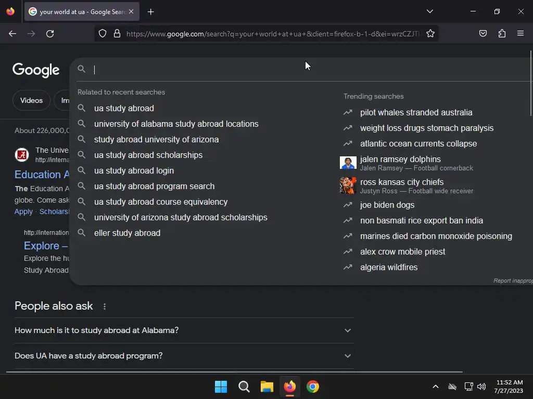This screenshot has width=533, height=399.
Task: Click 'Report inappropriate' link
Action: pyautogui.click(x=513, y=281)
